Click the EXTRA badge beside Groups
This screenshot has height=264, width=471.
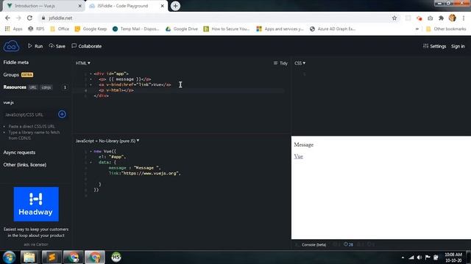(27, 75)
